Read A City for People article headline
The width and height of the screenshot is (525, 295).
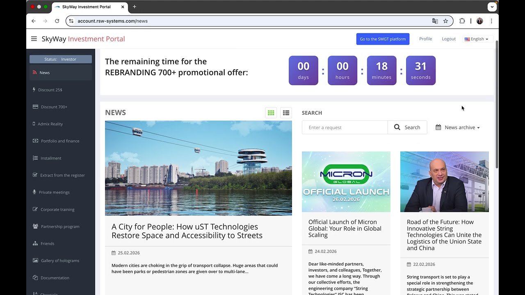[x=187, y=231]
